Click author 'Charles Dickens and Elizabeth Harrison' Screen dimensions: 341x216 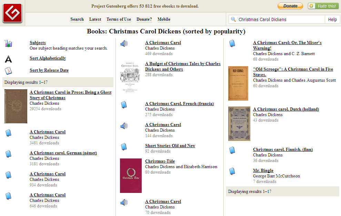[181, 167]
